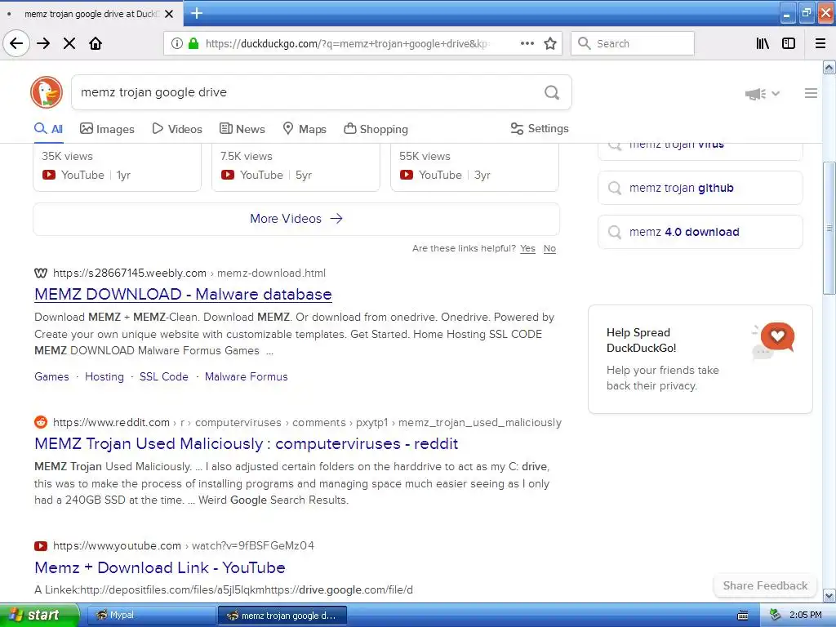This screenshot has width=836, height=627.
Task: Go forward with the forward arrow
Action: point(43,43)
